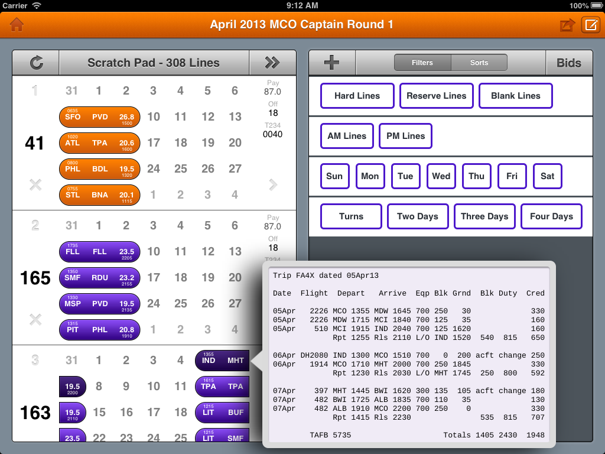The width and height of the screenshot is (605, 454).
Task: Tap the 19.5 2200 trip block
Action: 73,387
